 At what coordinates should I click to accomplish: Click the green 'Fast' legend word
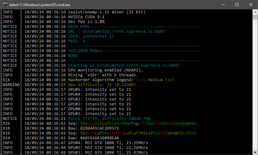click(x=170, y=80)
